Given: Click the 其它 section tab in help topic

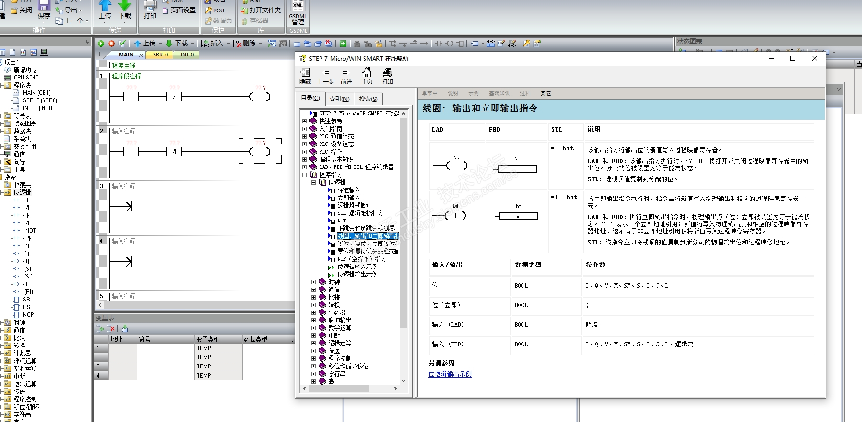Looking at the screenshot, I should point(545,93).
